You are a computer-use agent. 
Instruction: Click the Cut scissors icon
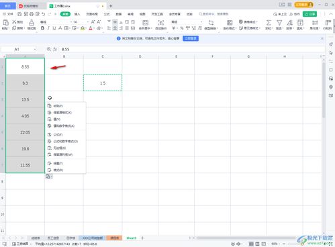14,21
